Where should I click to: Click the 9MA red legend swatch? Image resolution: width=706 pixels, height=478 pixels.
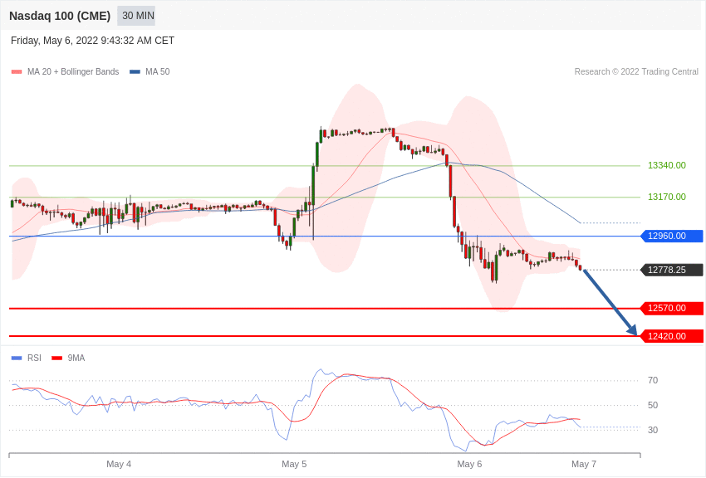[x=57, y=358]
